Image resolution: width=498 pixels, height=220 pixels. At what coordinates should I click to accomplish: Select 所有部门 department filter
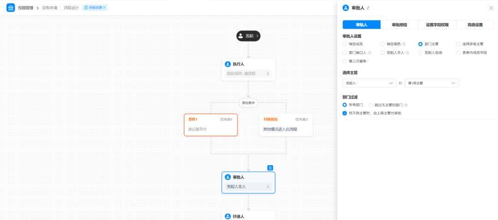pyautogui.click(x=344, y=105)
